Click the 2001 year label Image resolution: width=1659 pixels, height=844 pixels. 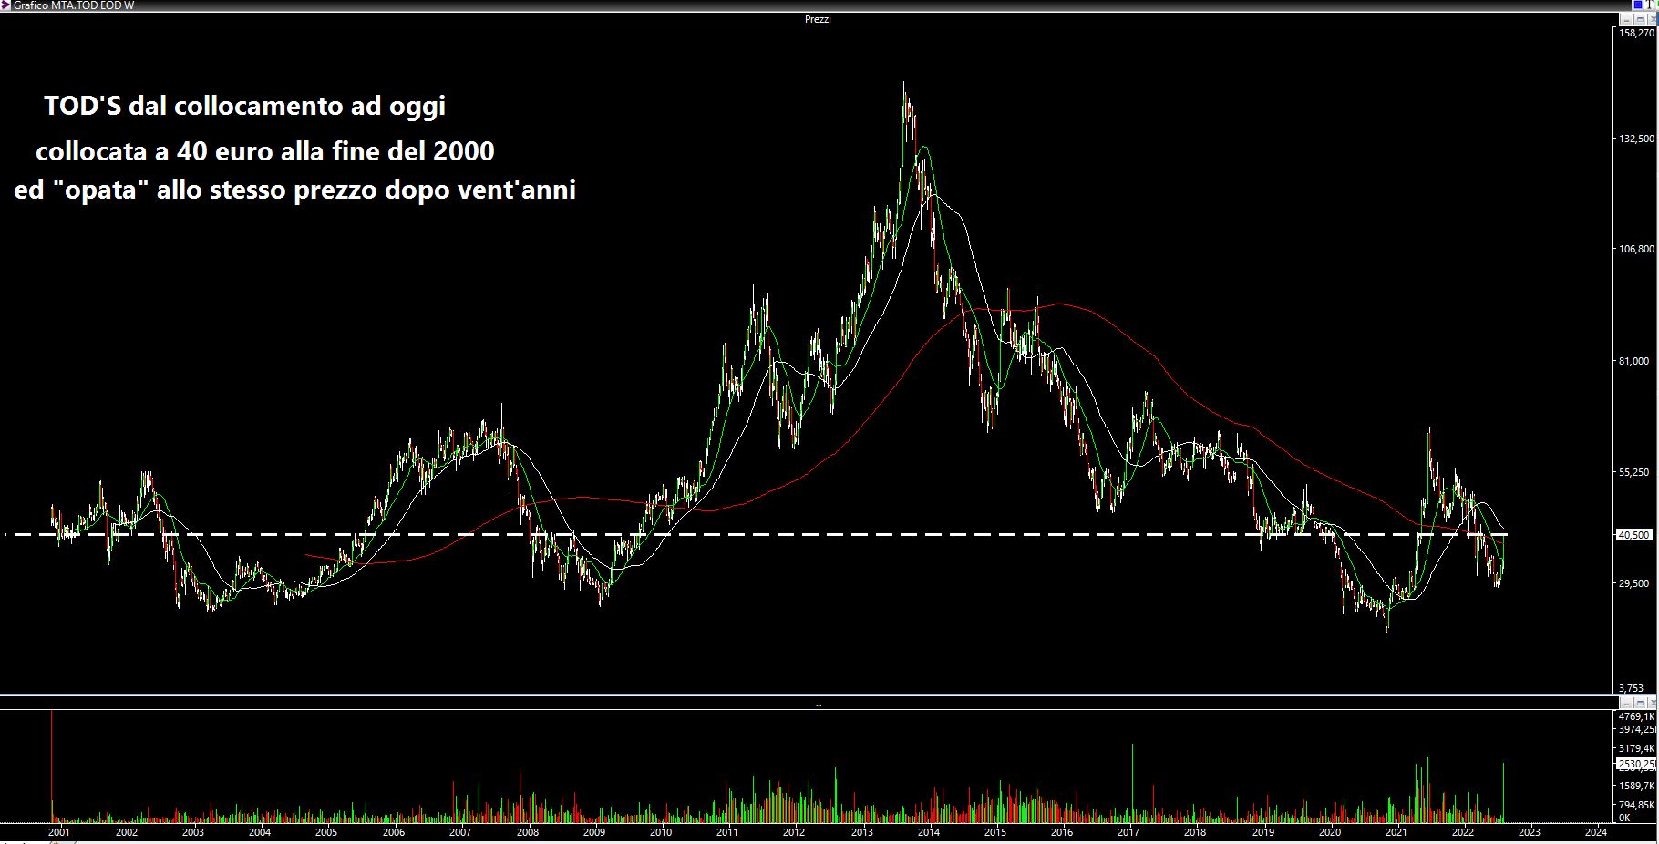click(x=58, y=832)
